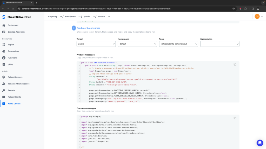Go to Dashboard in sidebar
This screenshot has width=266, height=149.
13,25
